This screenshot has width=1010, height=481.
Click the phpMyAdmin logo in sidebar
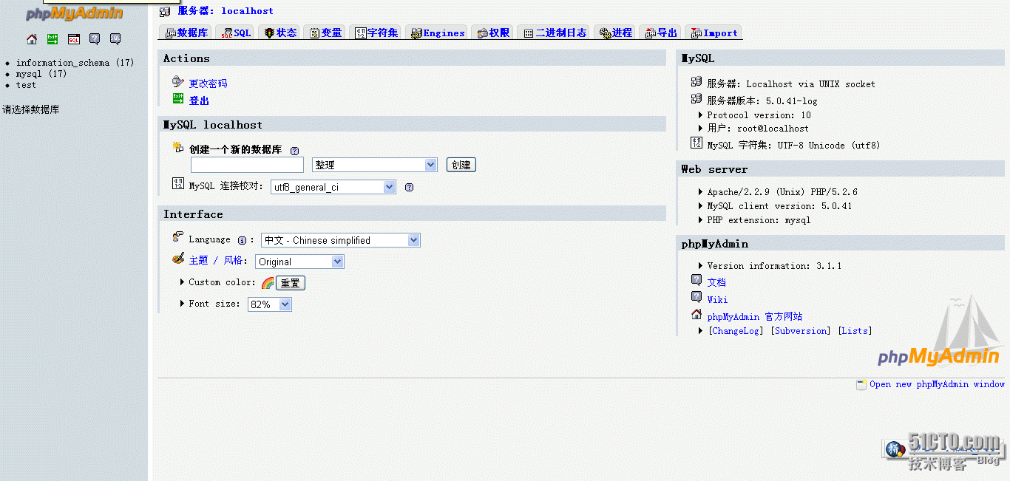(74, 13)
